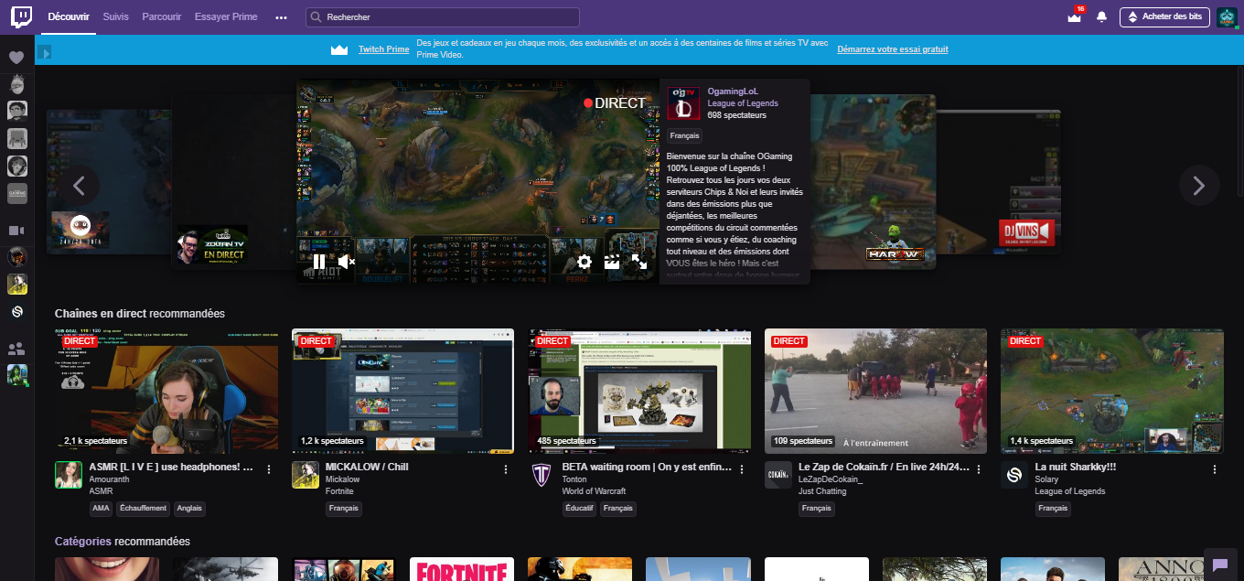
Task: Open League of Legends category under OgamingLoL
Action: [743, 103]
